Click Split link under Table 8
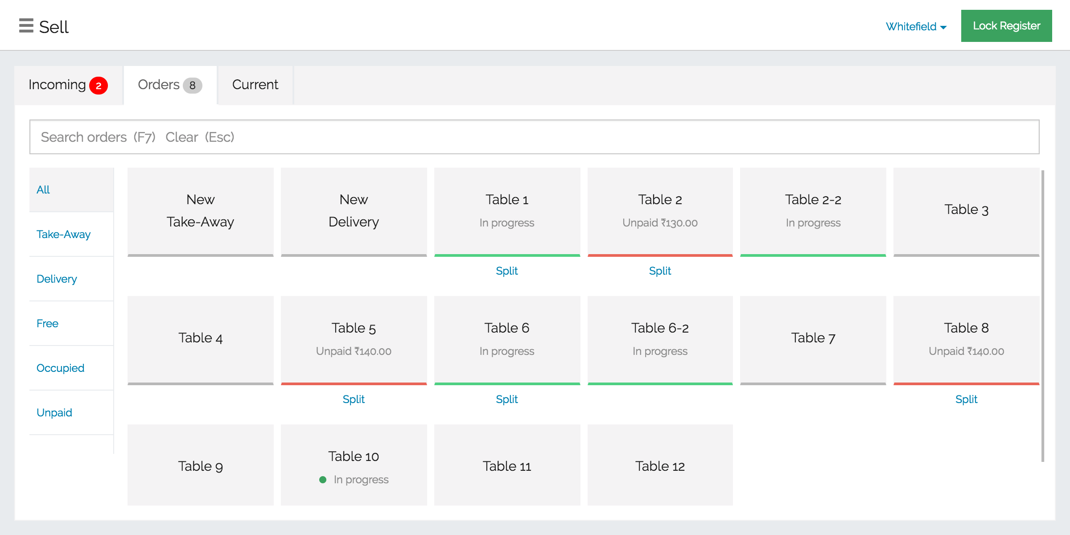1070x535 pixels. 966,399
